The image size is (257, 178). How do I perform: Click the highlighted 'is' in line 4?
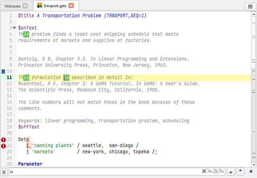[x=26, y=34]
